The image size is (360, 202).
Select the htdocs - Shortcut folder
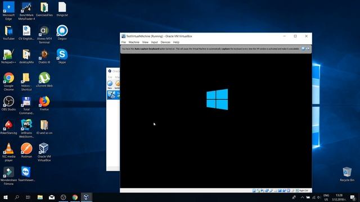click(x=26, y=82)
